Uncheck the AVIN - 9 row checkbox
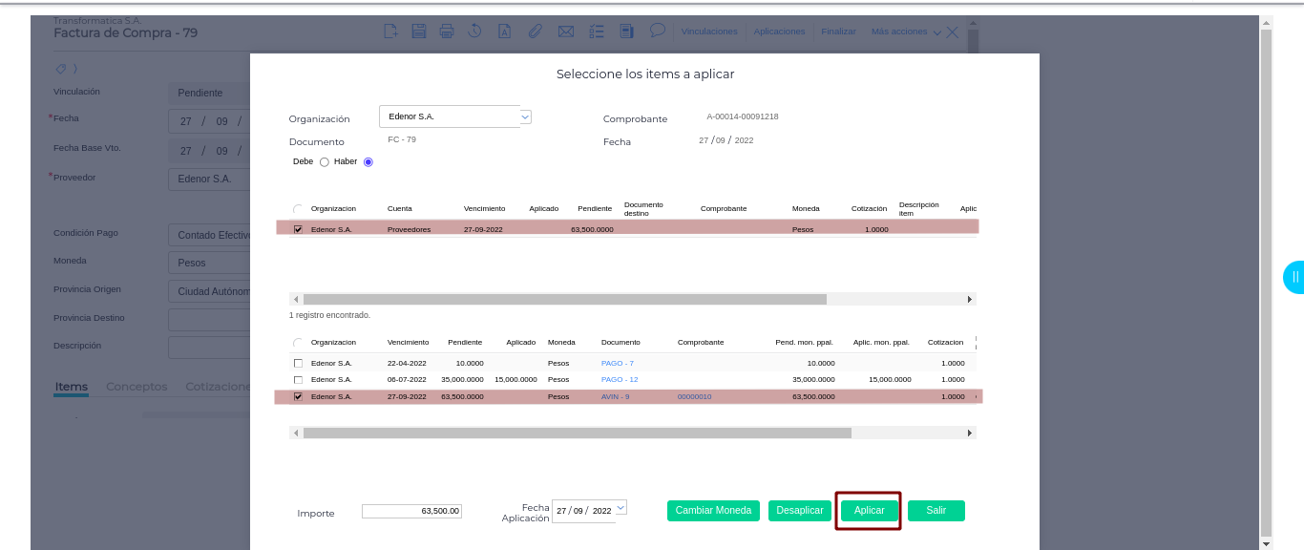The width and height of the screenshot is (1304, 550). pos(298,396)
